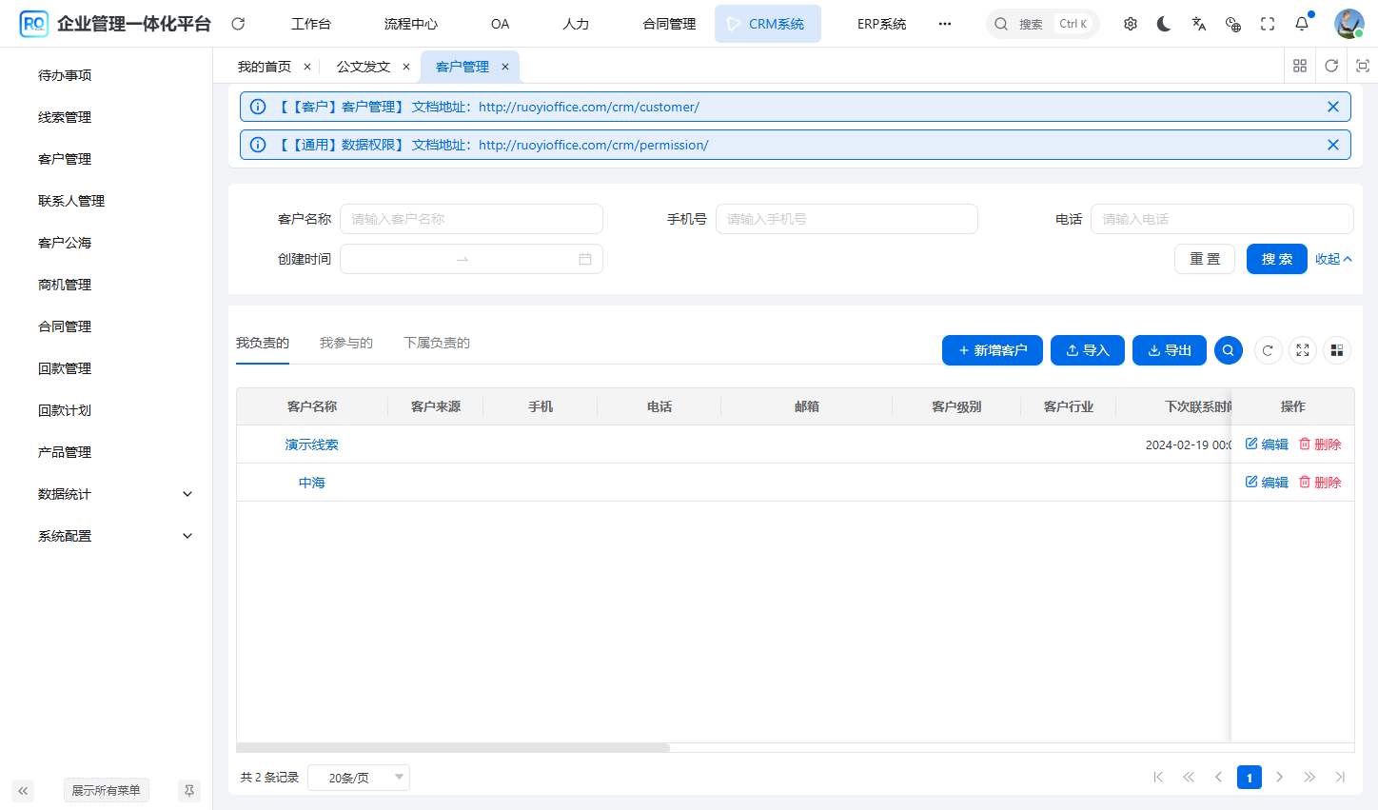Close the 我的首页 tab
The height and width of the screenshot is (810, 1378).
(307, 67)
